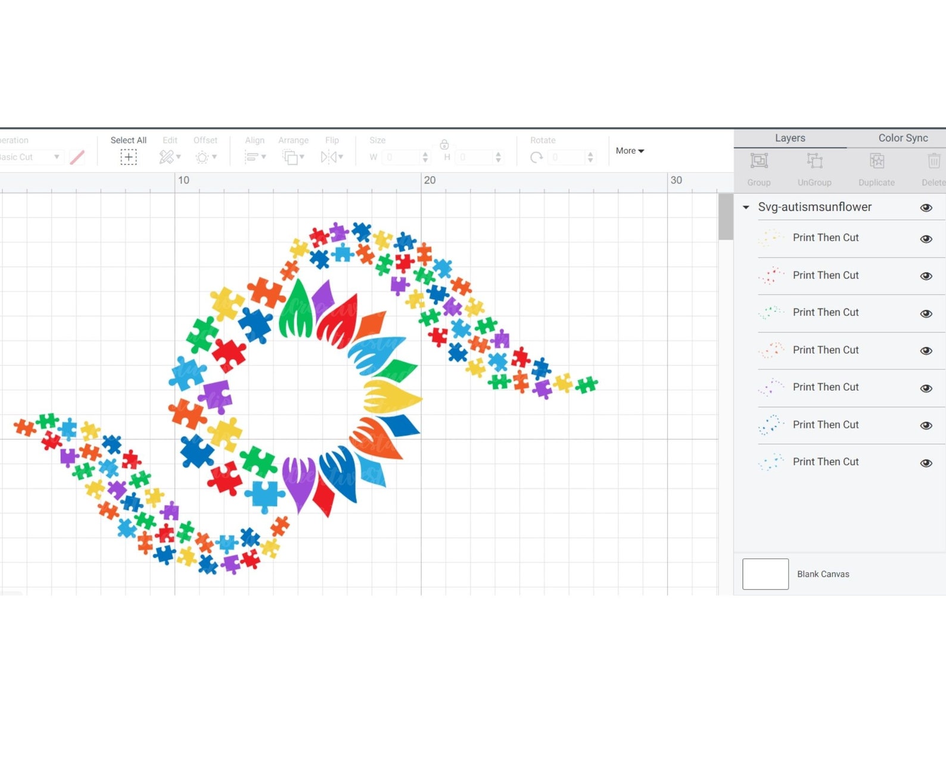This screenshot has height=766, width=946.
Task: Select the red Print Then Cut layer thumbnail
Action: pos(771,276)
